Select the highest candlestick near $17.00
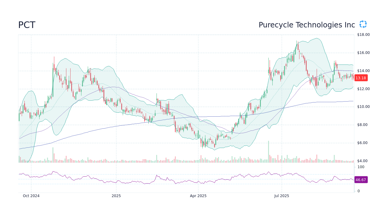 (x=297, y=45)
